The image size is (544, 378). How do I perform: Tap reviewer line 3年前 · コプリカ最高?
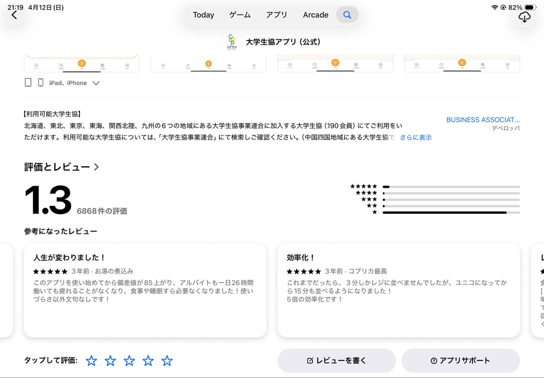(356, 271)
